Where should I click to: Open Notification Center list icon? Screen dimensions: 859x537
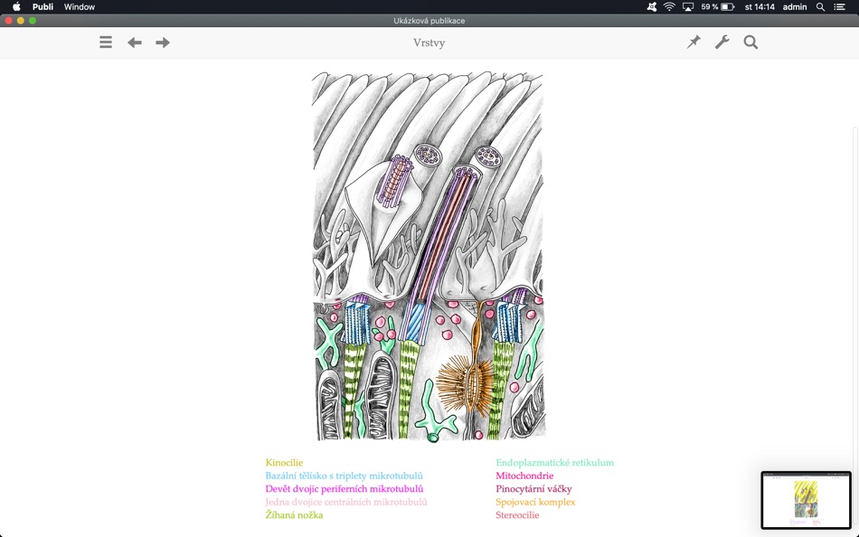pos(839,6)
